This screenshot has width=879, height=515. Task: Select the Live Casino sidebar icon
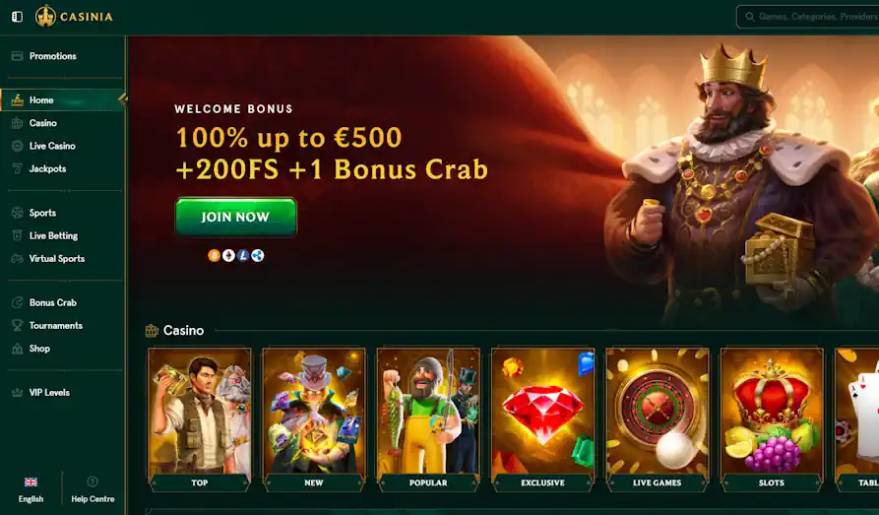(18, 146)
